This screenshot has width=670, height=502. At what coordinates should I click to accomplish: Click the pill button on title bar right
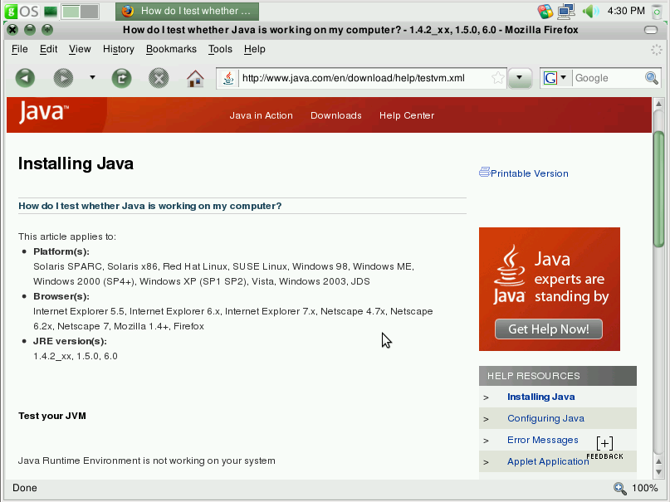[x=650, y=30]
